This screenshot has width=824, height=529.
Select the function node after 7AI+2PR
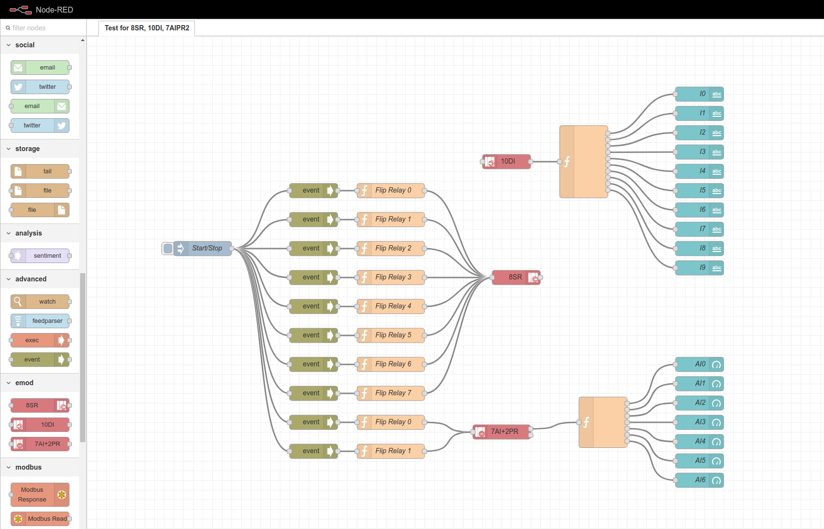point(603,422)
